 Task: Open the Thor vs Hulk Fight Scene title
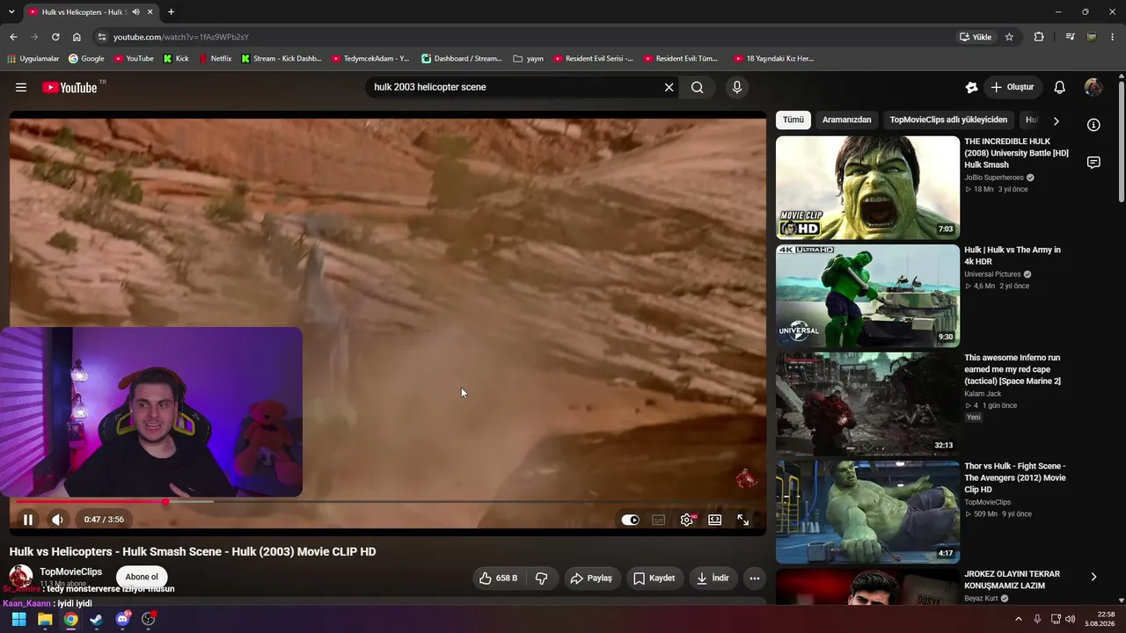click(x=1015, y=477)
